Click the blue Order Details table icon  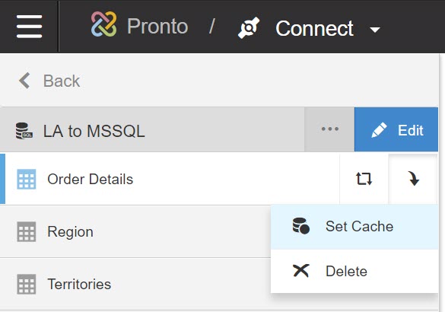pyautogui.click(x=27, y=179)
